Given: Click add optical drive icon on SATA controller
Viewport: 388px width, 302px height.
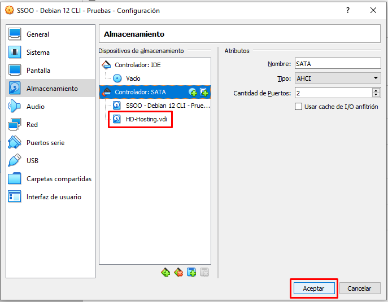Looking at the screenshot, I should point(193,92).
